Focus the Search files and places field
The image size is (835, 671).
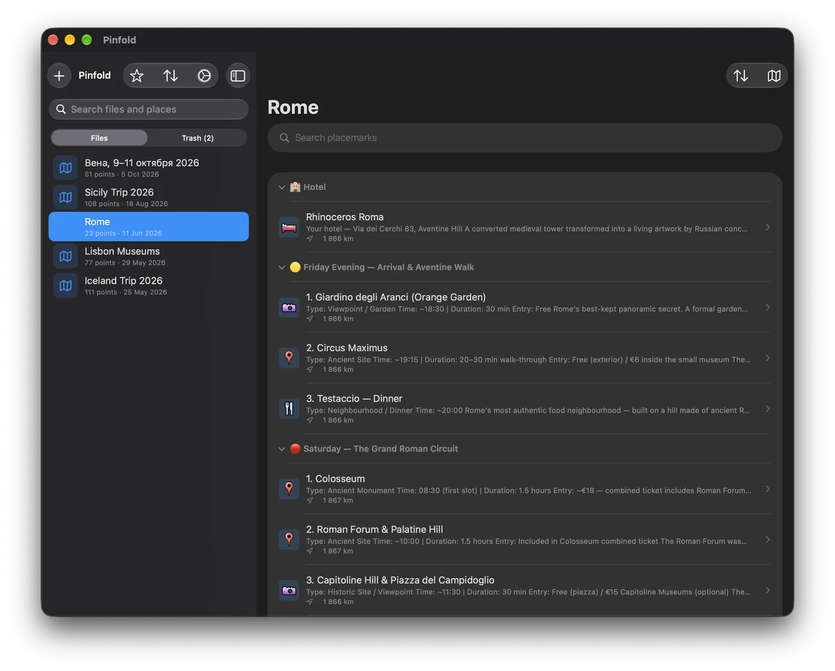click(x=149, y=109)
